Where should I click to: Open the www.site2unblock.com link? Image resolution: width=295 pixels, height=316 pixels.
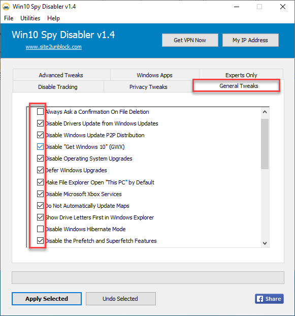[53, 47]
